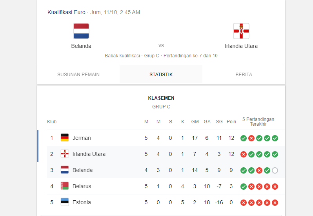Image resolution: width=313 pixels, height=216 pixels.
Task: Click Estonia flag icon in standings
Action: [65, 202]
